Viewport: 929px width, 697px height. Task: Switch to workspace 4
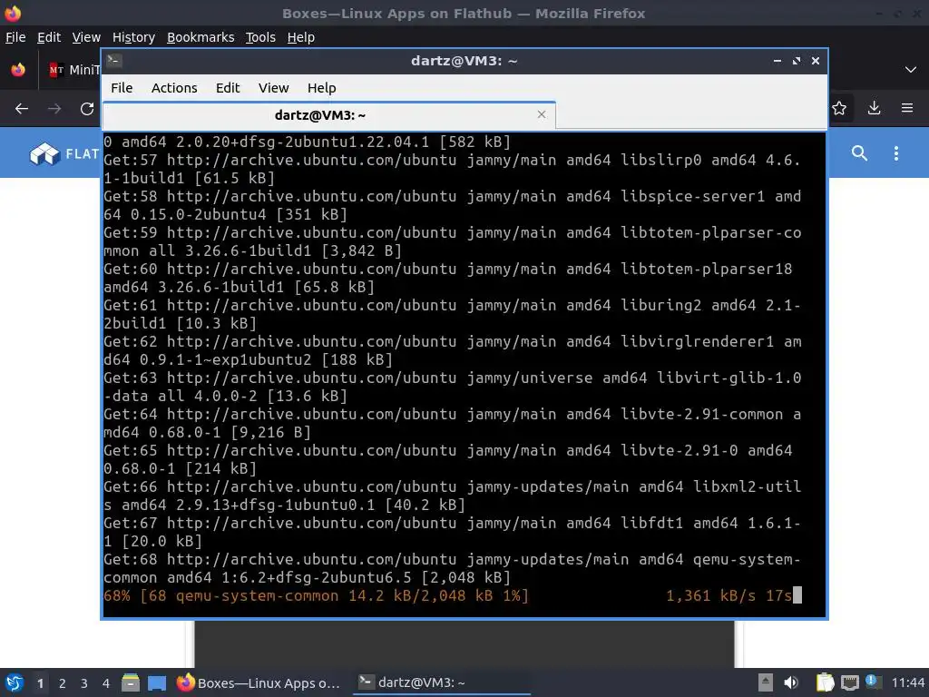tap(105, 683)
